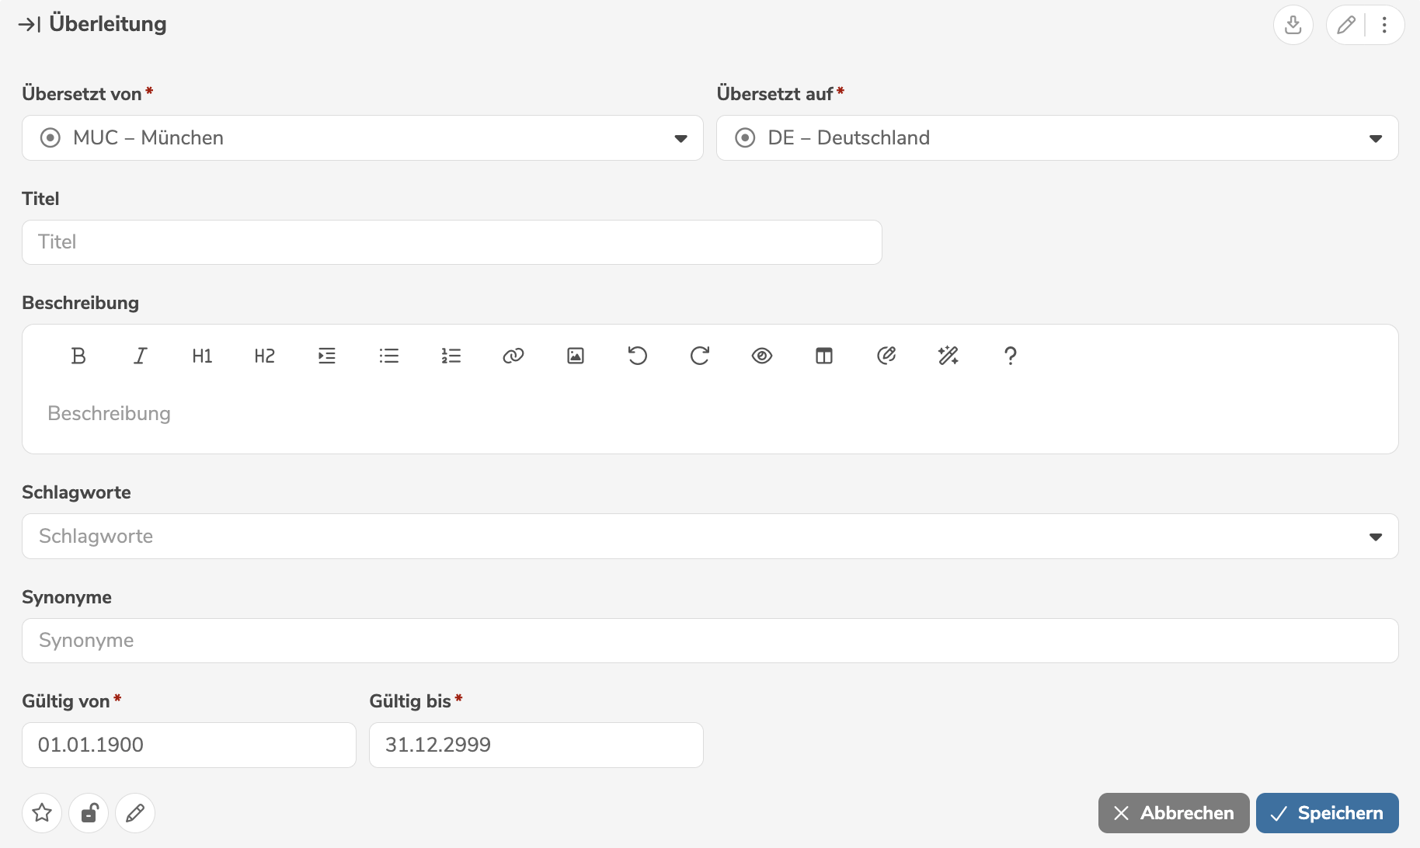Viewport: 1420px width, 848px height.
Task: Toggle the favorite star button
Action: [42, 813]
